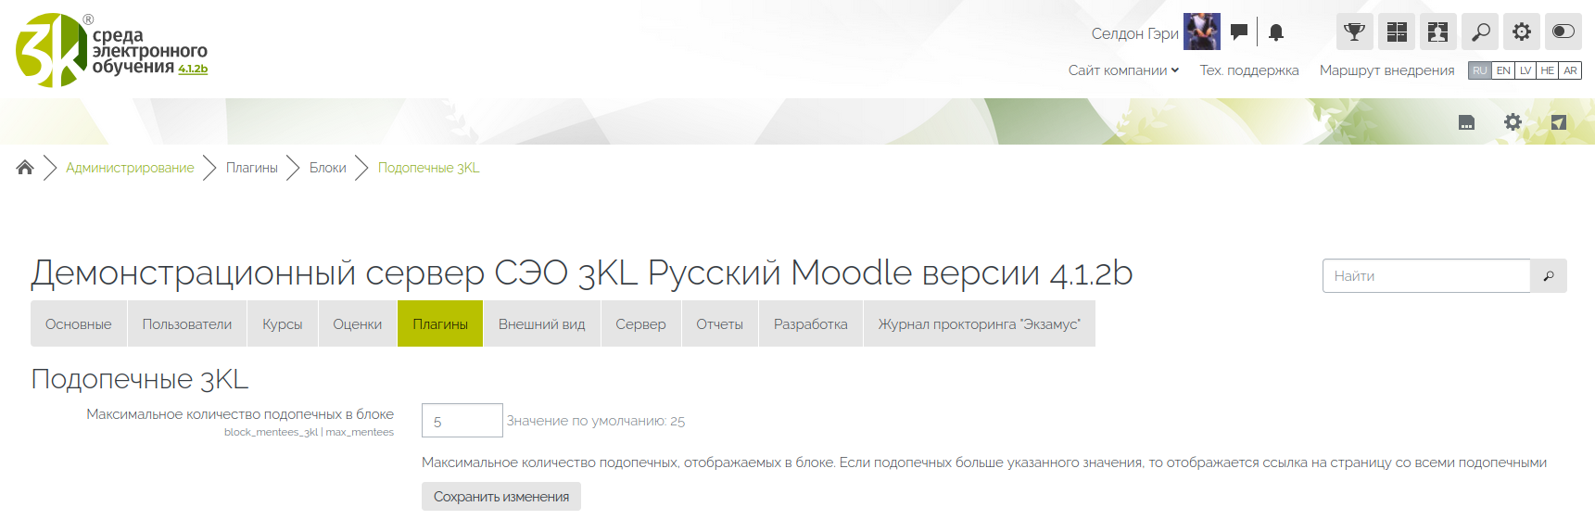
Task: Click 'Сохранить изменения' button
Action: click(x=500, y=497)
